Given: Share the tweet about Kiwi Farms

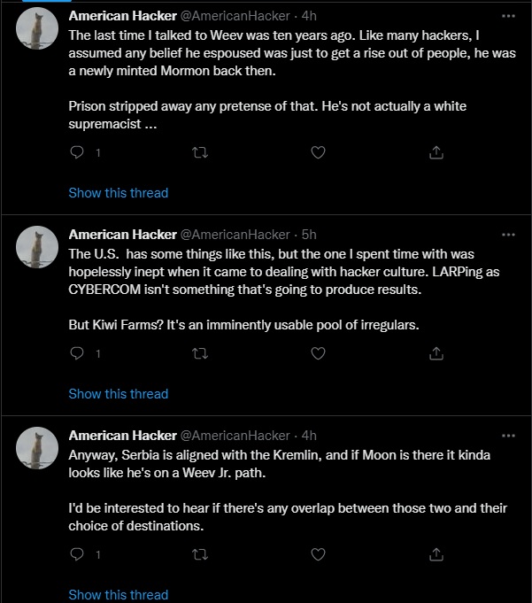Looking at the screenshot, I should 436,353.
